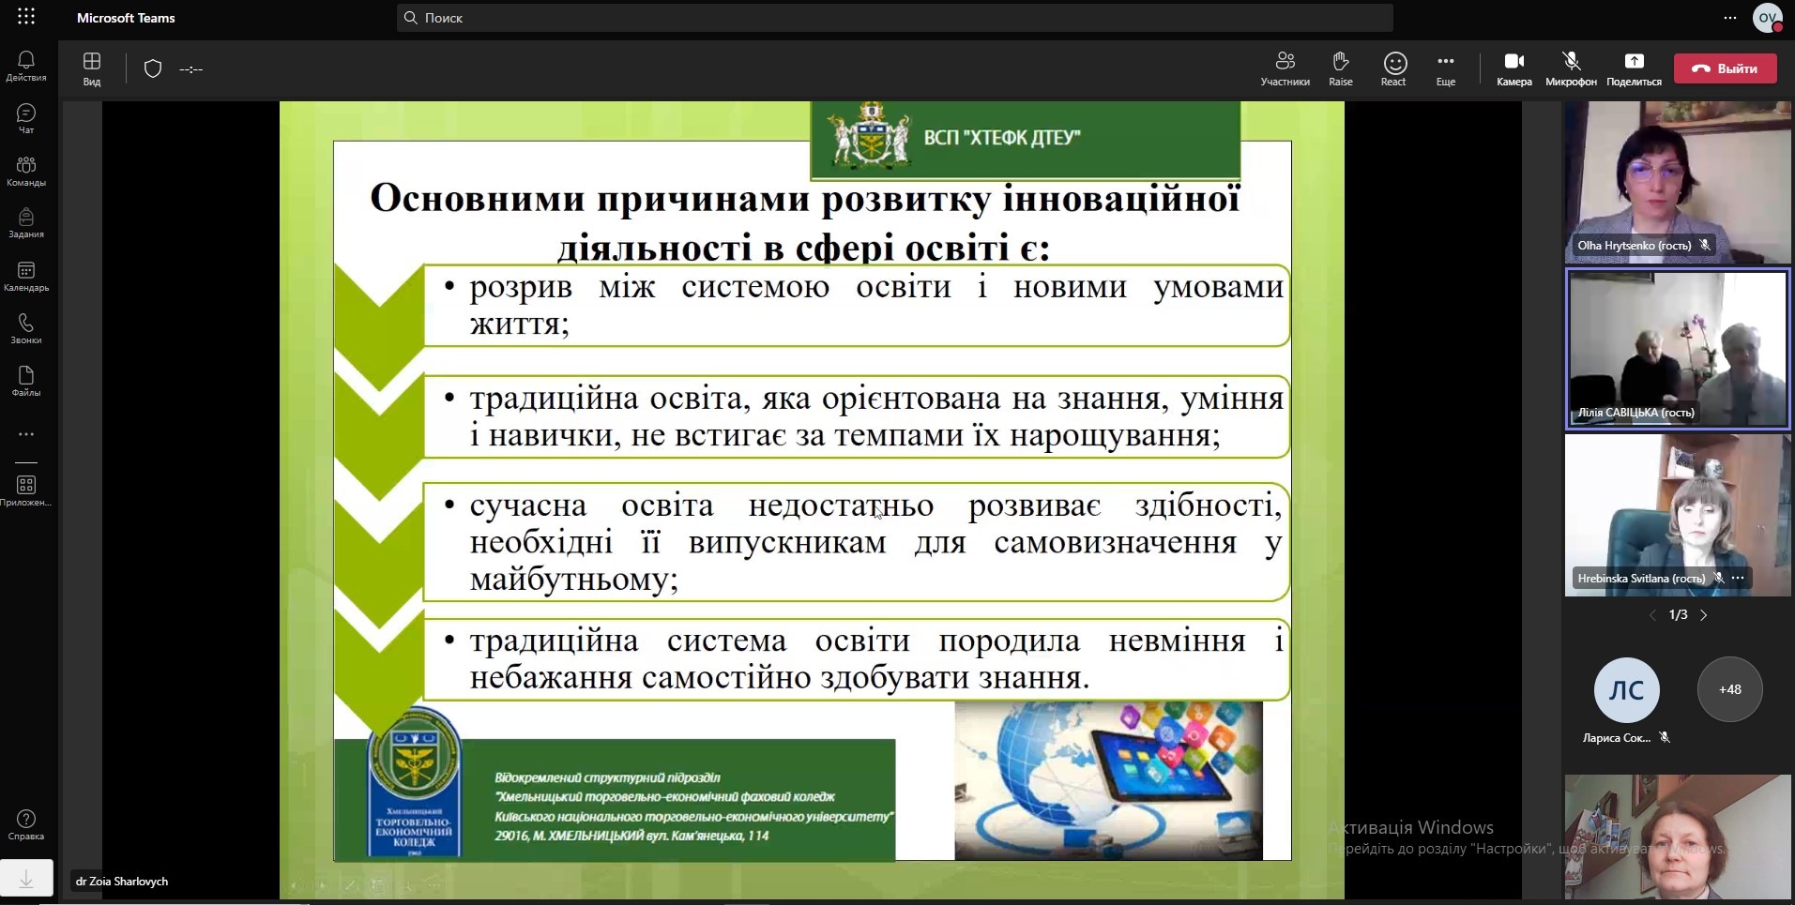
Task: Click the search (Поиск) field
Action: [894, 18]
